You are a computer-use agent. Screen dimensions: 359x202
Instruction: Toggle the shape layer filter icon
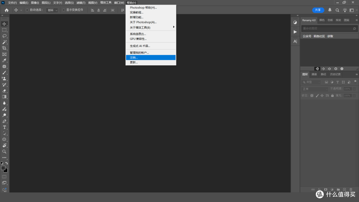(343, 82)
